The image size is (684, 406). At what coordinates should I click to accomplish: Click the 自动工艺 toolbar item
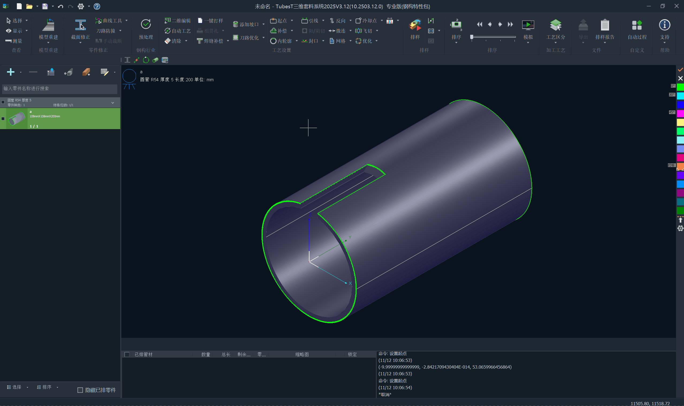tap(177, 31)
